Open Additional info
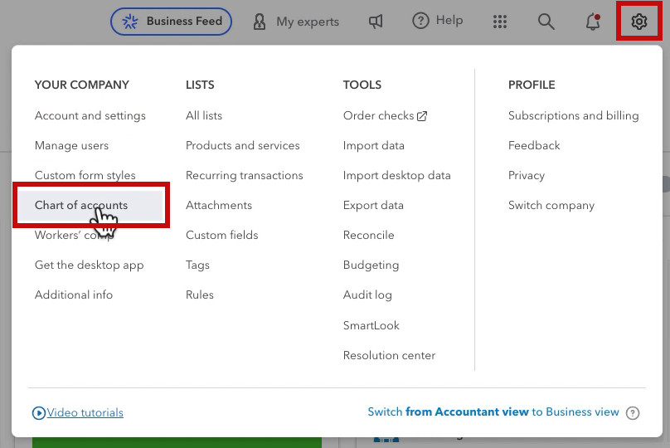 coord(74,295)
